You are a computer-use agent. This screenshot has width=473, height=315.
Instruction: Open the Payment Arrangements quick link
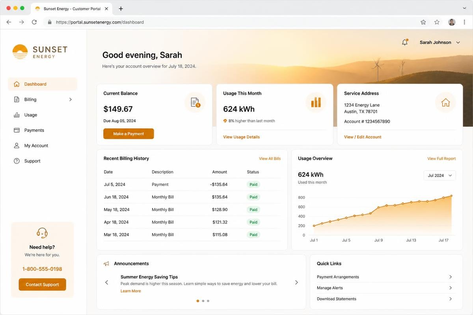pos(385,277)
